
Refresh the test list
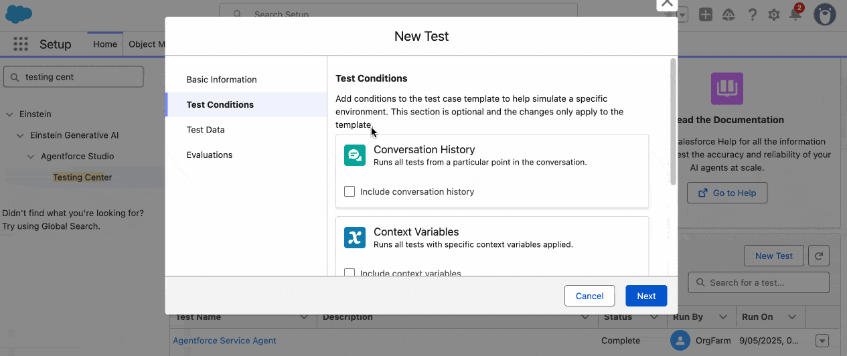point(819,256)
